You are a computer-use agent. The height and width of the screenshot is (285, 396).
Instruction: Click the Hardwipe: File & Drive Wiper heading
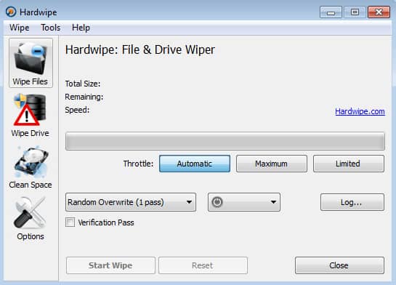pos(140,49)
